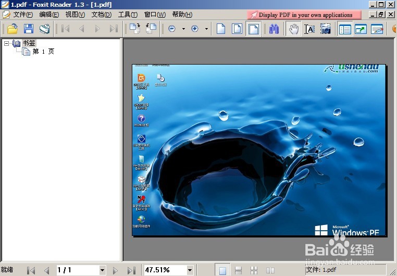Select the Hand tool
This screenshot has width=397, height=276.
click(x=293, y=29)
